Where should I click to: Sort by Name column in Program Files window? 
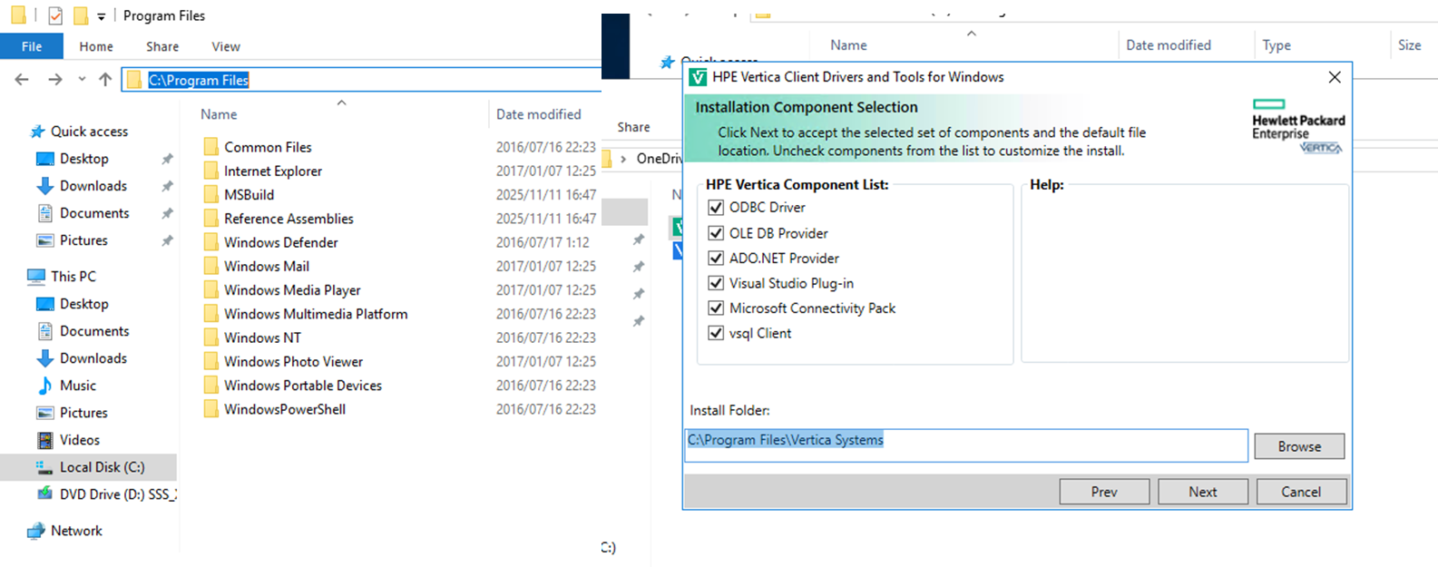pyautogui.click(x=219, y=114)
